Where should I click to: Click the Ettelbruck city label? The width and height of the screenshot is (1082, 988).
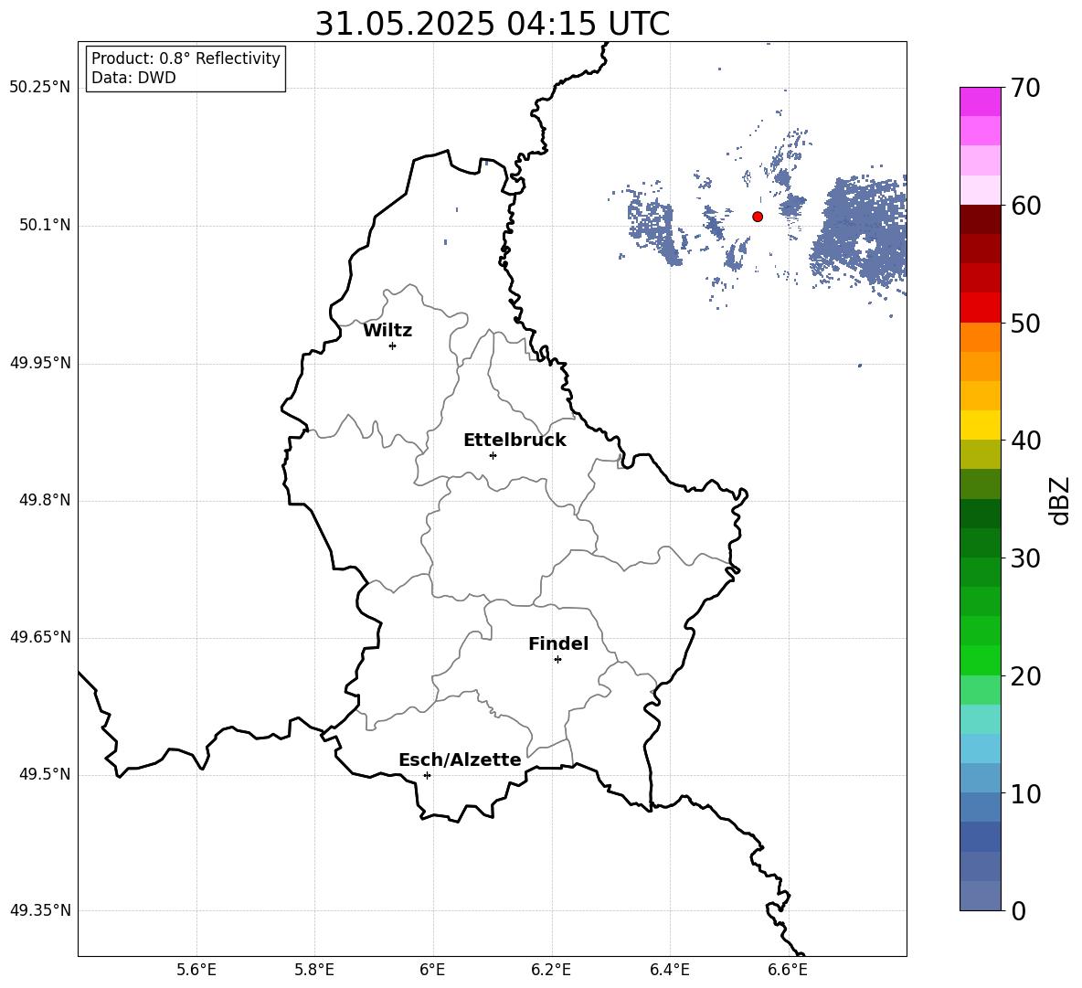pos(514,441)
